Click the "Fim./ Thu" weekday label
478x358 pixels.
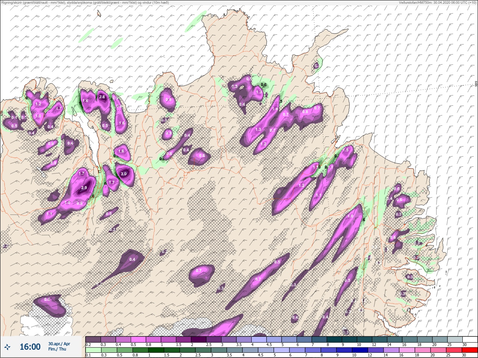coord(57,349)
